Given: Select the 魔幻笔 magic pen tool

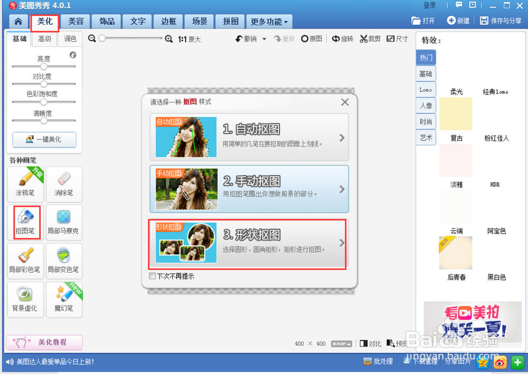Looking at the screenshot, I should [x=64, y=300].
